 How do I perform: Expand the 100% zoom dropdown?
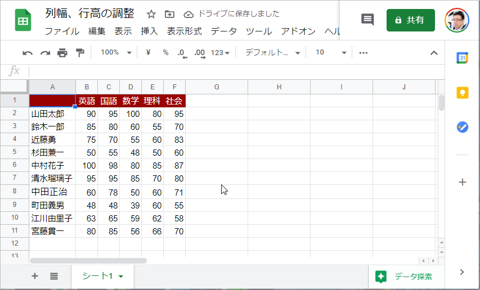[116, 53]
